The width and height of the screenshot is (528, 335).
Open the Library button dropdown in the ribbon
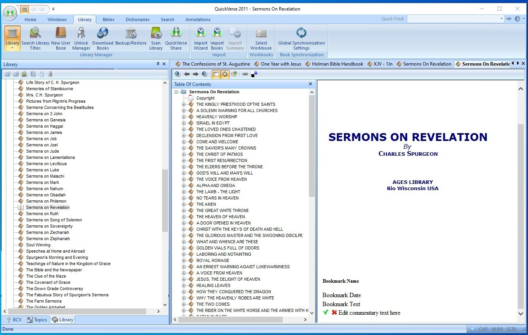tap(12, 48)
